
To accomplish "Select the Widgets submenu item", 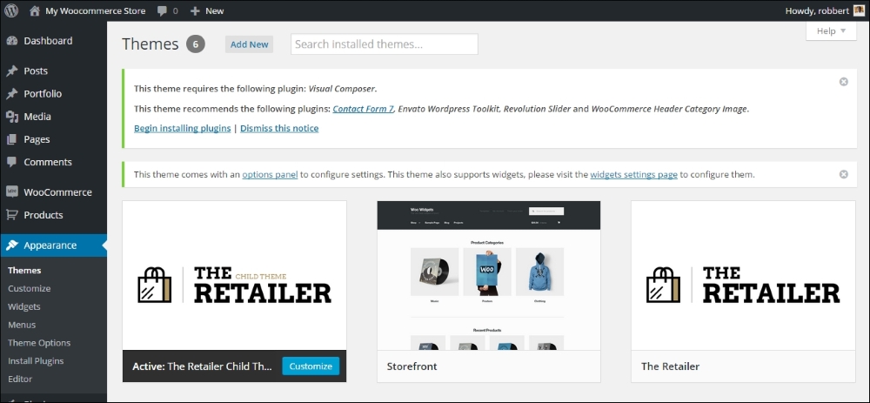I will (x=24, y=306).
